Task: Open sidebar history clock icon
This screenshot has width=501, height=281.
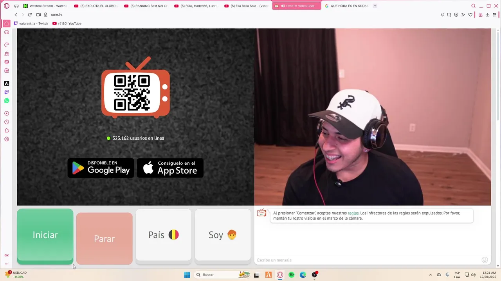Action: coord(7,122)
